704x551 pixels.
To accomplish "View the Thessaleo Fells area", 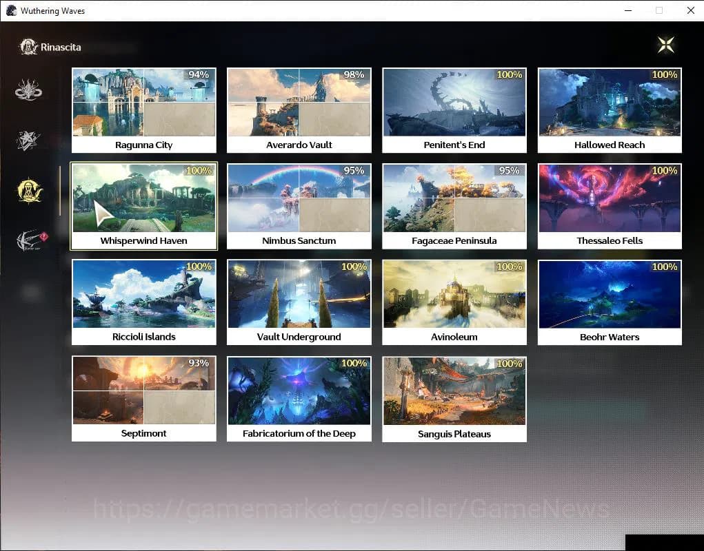I will click(x=610, y=206).
